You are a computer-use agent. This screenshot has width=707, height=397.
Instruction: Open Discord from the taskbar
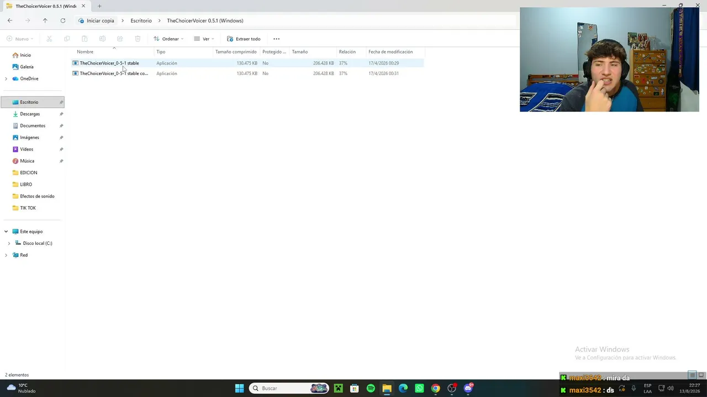coord(468,388)
